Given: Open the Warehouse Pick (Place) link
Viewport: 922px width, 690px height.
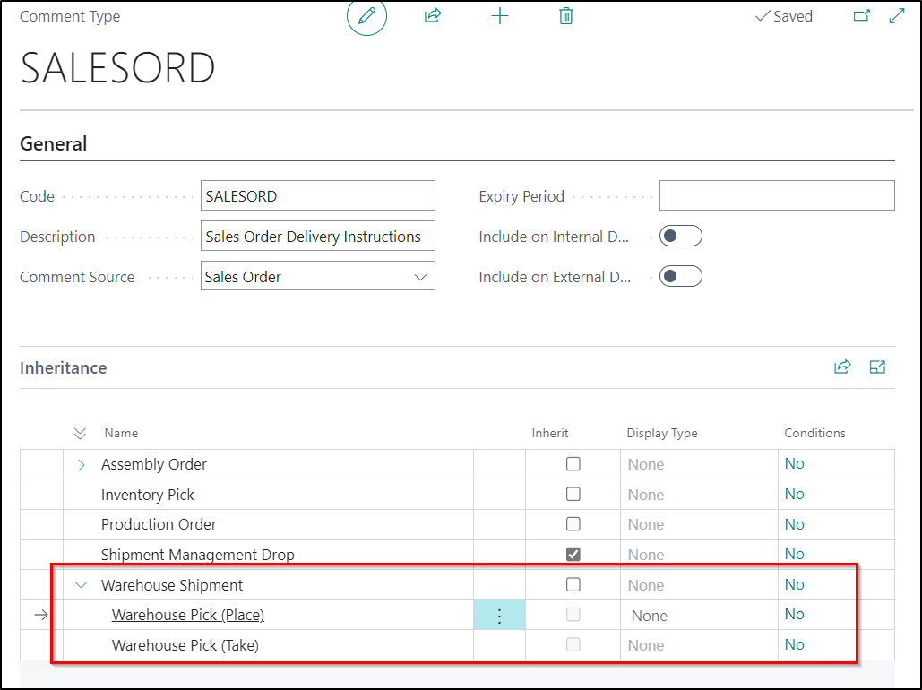Looking at the screenshot, I should (188, 616).
